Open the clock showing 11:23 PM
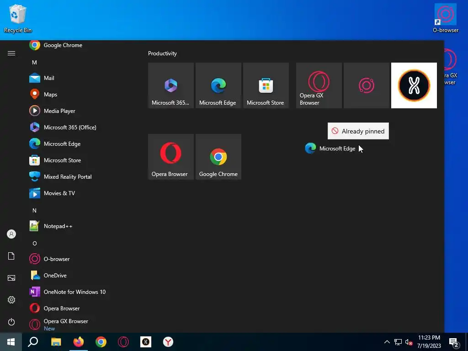 429,342
